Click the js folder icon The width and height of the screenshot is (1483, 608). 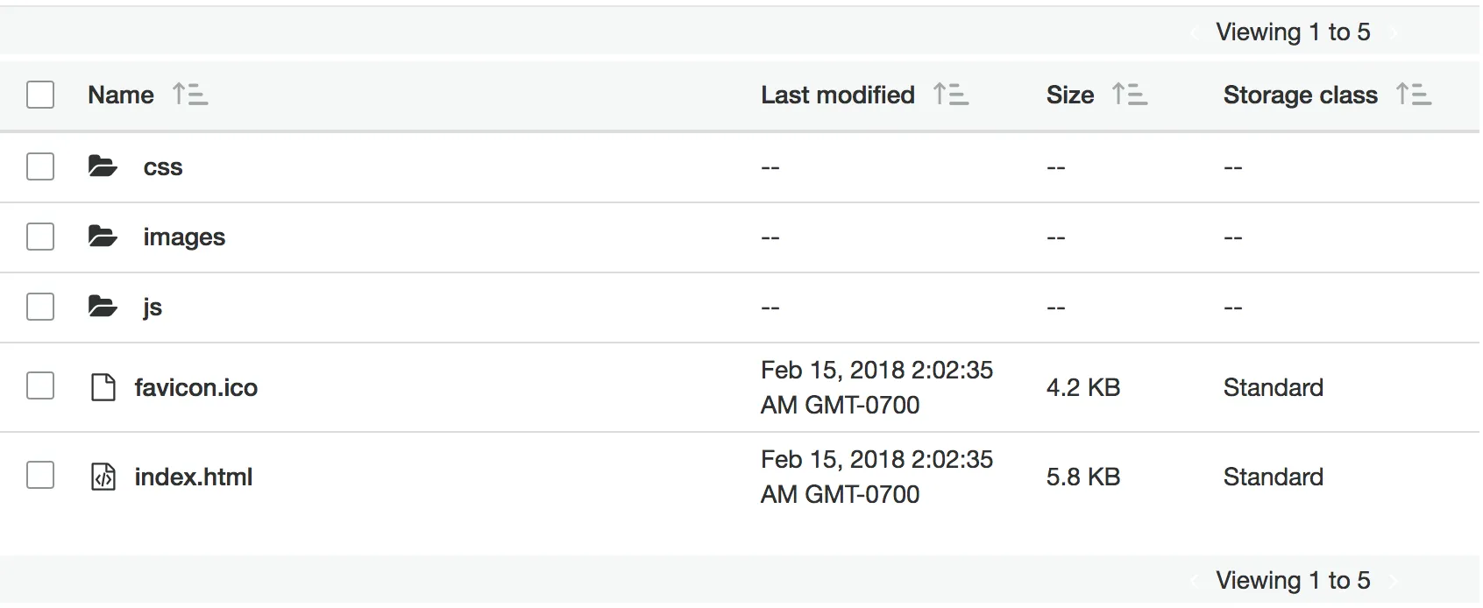[103, 307]
